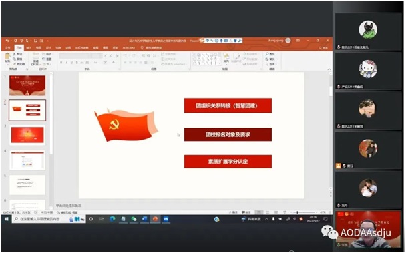
Task: Click the Paste clipboard icon
Action: [7, 57]
